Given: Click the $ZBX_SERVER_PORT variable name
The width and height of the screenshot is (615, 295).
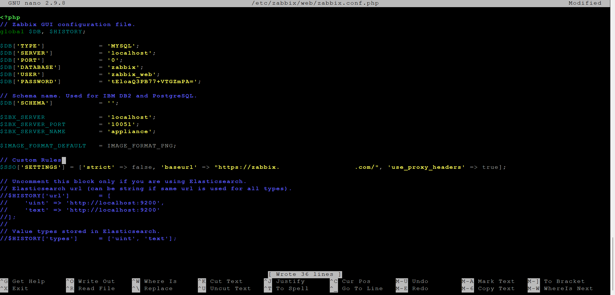Looking at the screenshot, I should point(33,124).
